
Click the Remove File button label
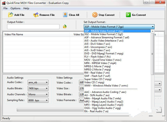(x=47, y=15)
